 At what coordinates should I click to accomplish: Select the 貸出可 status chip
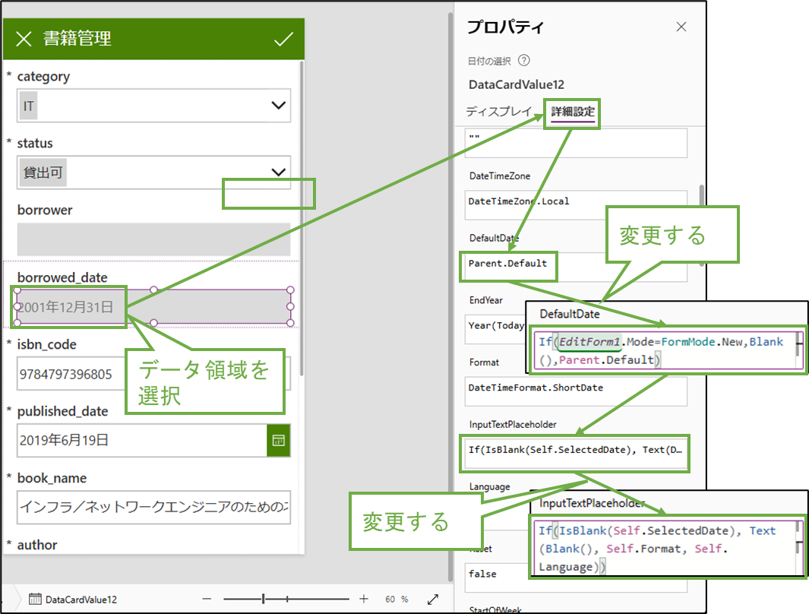point(43,172)
